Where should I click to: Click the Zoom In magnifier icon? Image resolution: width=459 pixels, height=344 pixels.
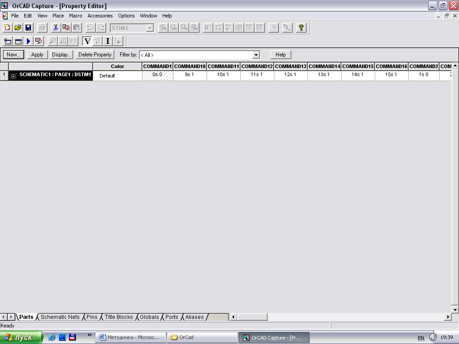(163, 28)
